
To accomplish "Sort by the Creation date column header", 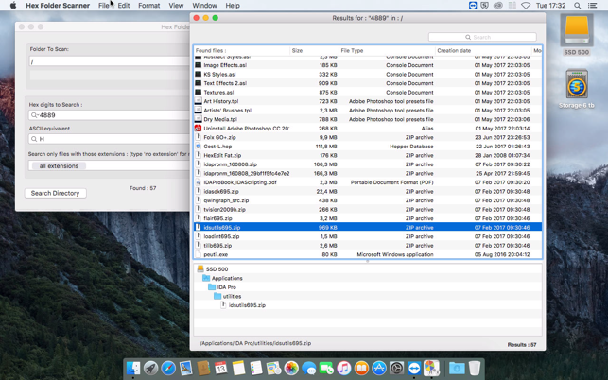I will click(483, 51).
